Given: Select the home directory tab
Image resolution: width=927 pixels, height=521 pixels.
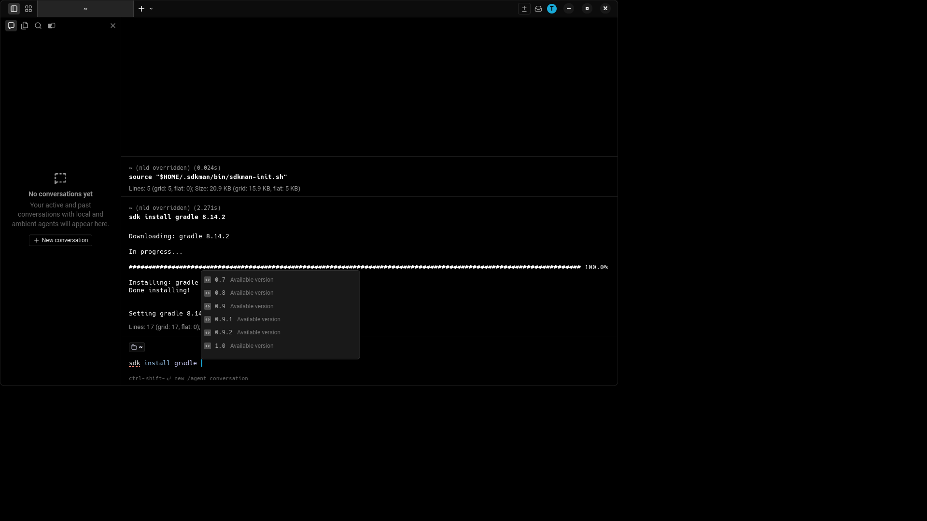Looking at the screenshot, I should coord(85,9).
